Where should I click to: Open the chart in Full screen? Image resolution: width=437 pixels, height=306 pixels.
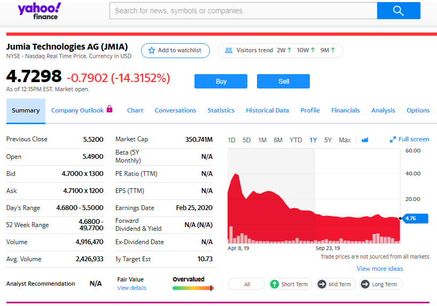[x=409, y=139]
